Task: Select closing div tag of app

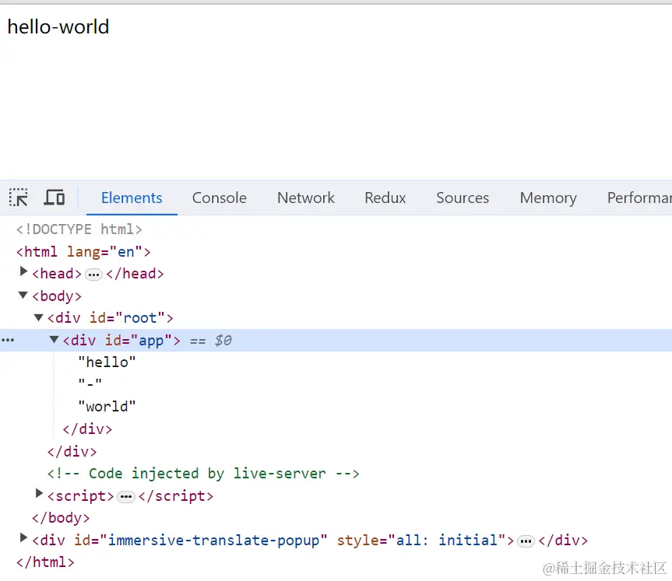Action: coord(87,429)
